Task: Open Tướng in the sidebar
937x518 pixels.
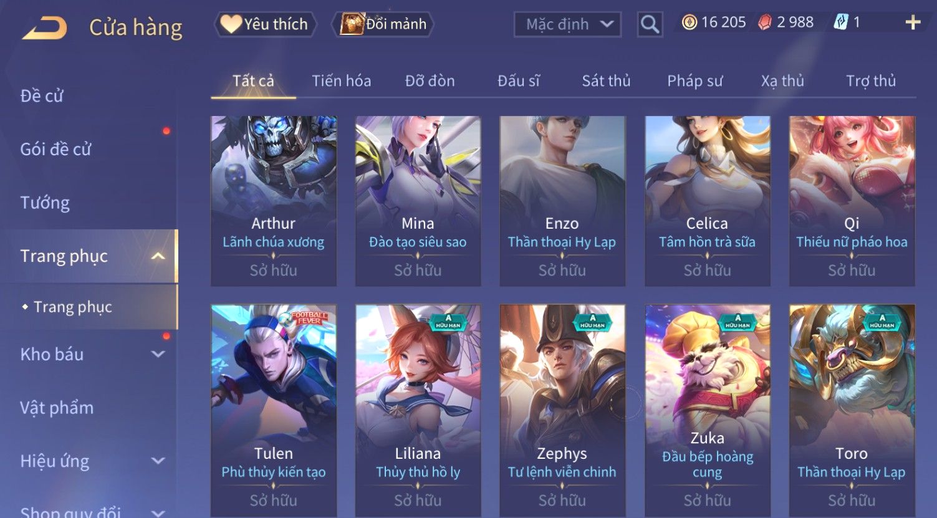Action: click(x=45, y=203)
